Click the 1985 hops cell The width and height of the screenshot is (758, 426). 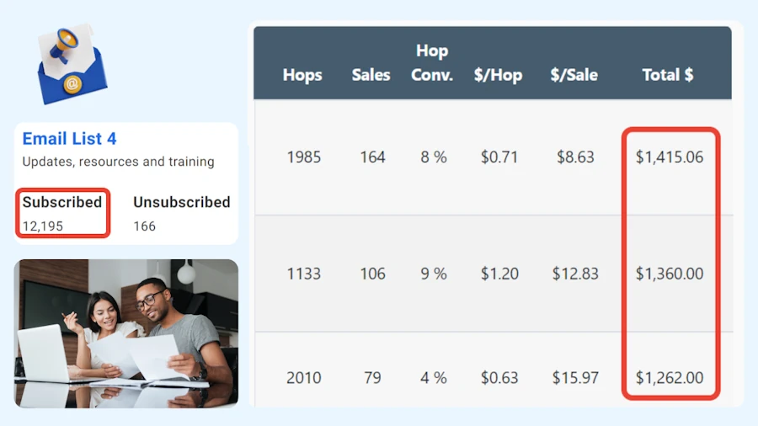[303, 157]
